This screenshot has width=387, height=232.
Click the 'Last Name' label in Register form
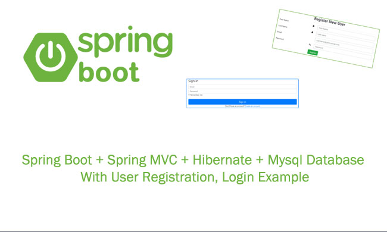point(283,26)
